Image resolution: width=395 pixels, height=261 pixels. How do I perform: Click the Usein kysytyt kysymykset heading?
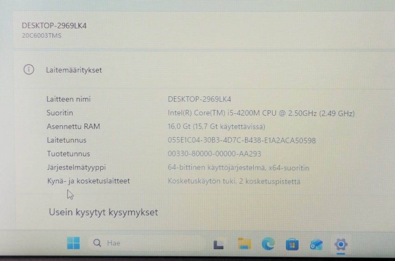click(x=103, y=213)
